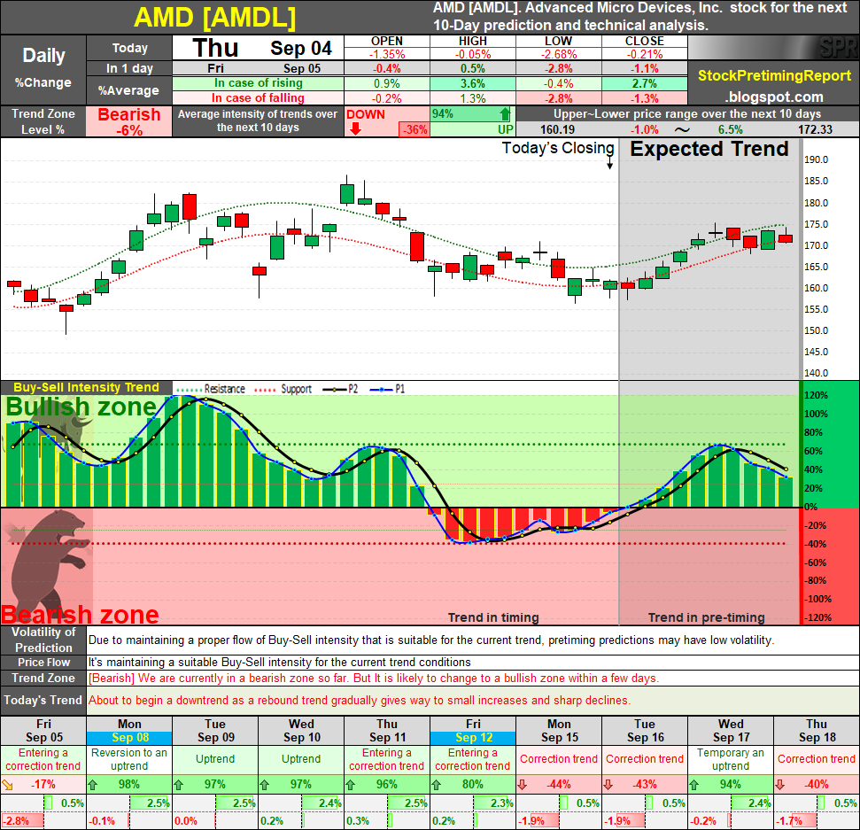This screenshot has height=830, width=860.
Task: Open the .blogspot.com link text
Action: (x=774, y=97)
